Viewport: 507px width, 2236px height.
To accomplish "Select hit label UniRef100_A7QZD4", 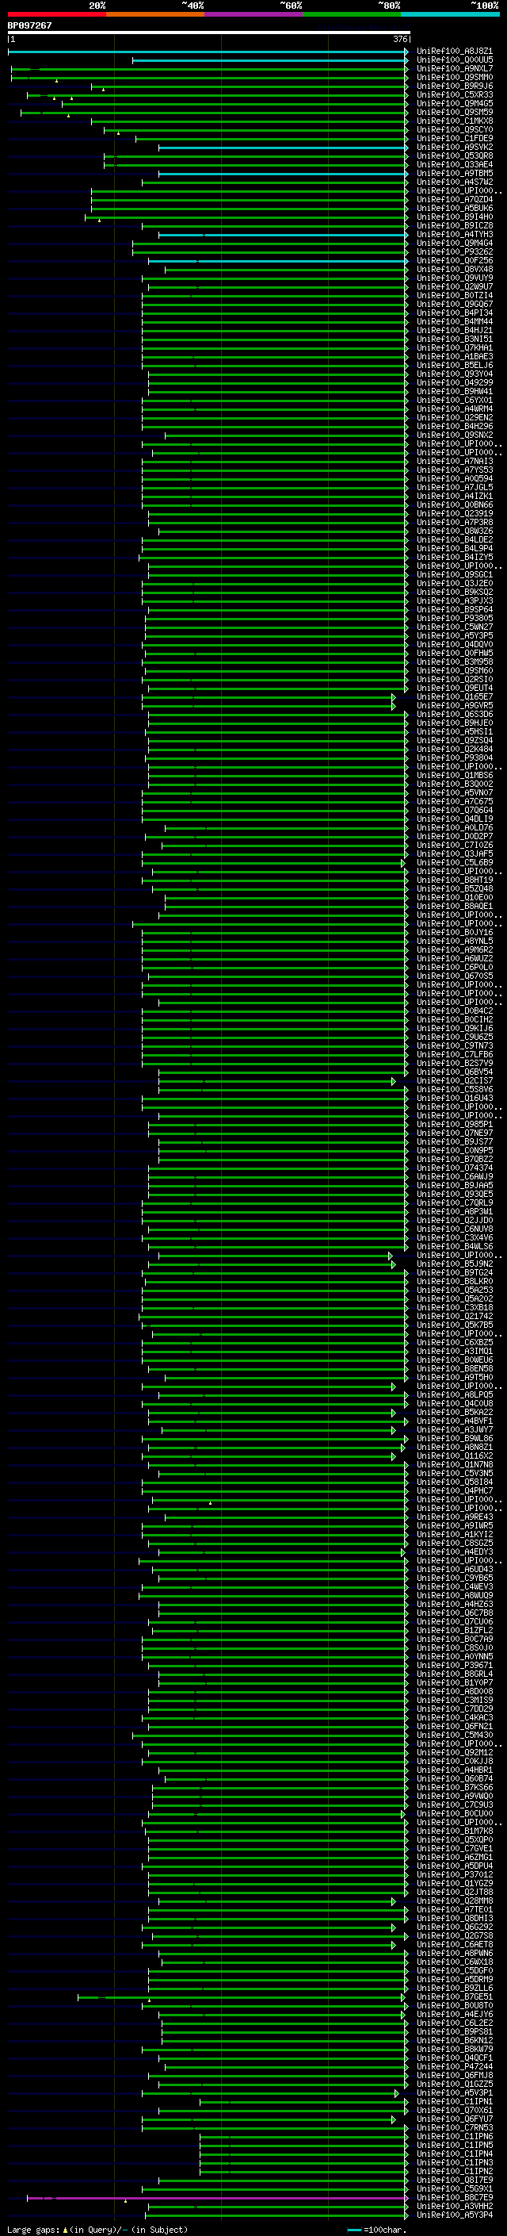I will click(x=455, y=200).
